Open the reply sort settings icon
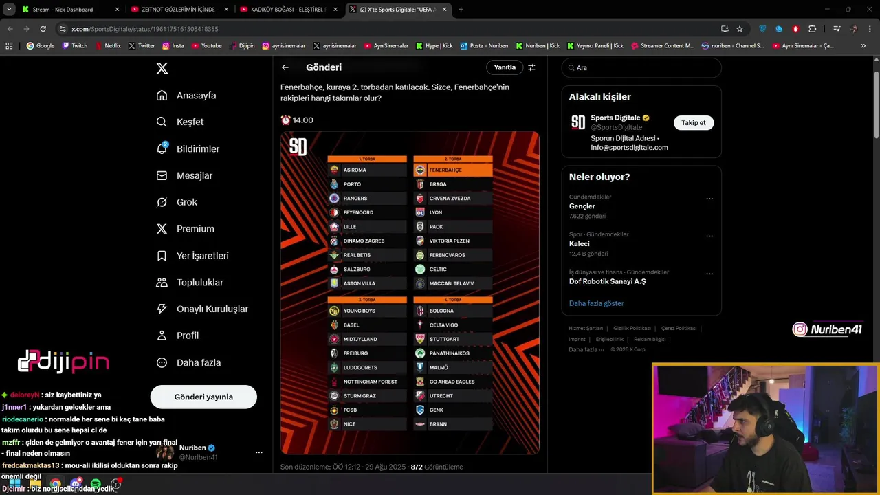Viewport: 880px width, 495px height. (531, 67)
